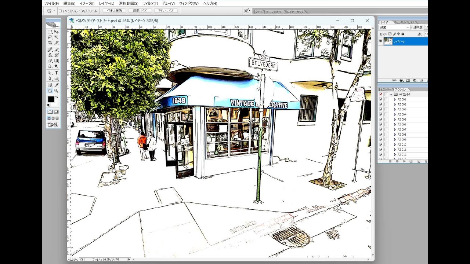
Task: Select the Rectangle shape tool
Action: pyautogui.click(x=57, y=78)
